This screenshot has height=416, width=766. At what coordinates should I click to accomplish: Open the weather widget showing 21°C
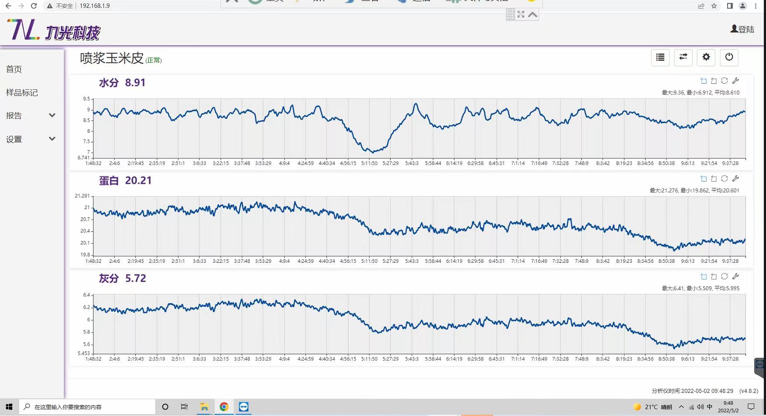653,407
